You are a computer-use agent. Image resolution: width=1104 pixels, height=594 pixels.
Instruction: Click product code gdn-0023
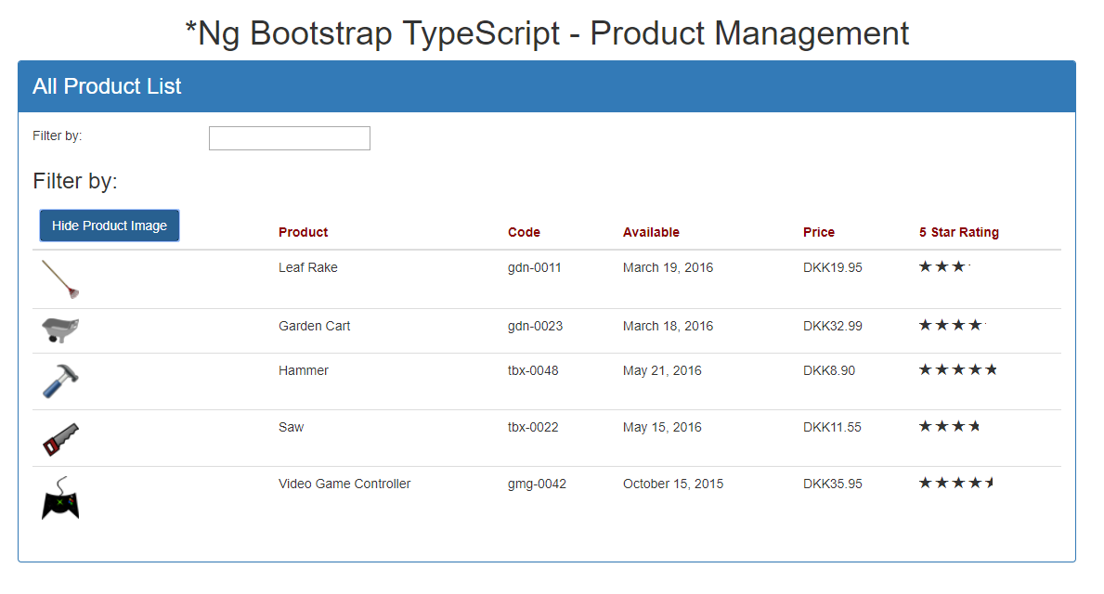(535, 326)
